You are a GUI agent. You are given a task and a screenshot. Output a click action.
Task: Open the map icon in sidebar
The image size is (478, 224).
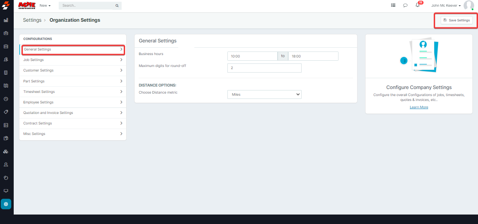coord(6,86)
